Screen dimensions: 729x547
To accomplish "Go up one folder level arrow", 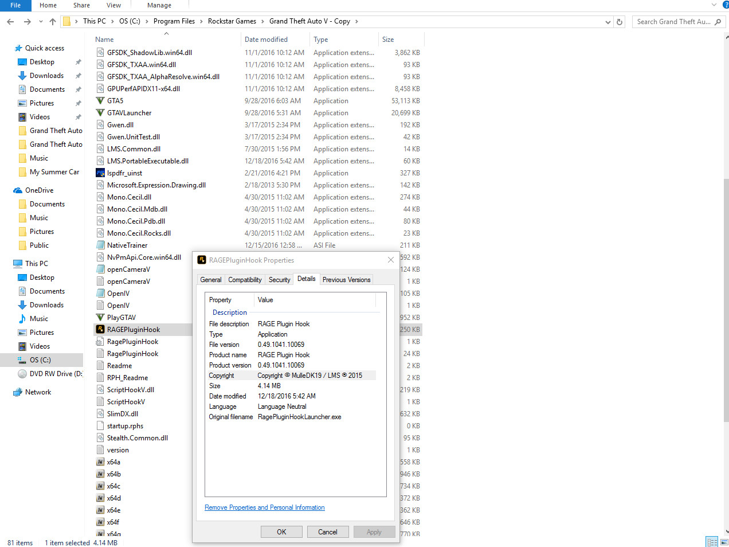I will pyautogui.click(x=53, y=22).
